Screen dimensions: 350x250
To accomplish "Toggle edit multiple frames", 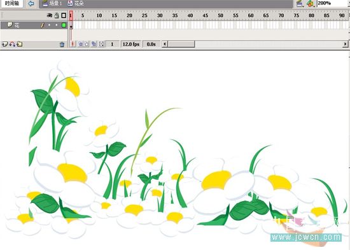I will [x=94, y=44].
